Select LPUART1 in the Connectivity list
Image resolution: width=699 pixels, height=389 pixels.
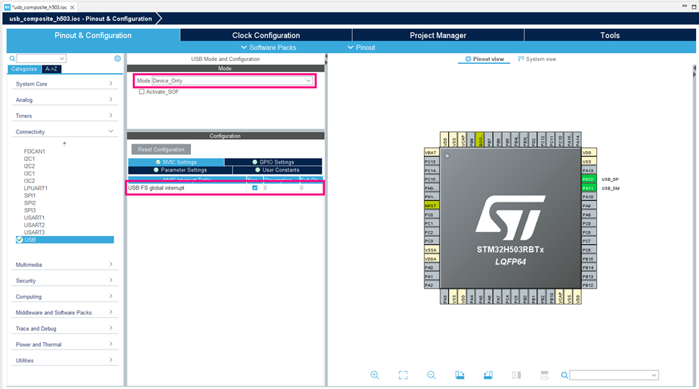click(36, 188)
